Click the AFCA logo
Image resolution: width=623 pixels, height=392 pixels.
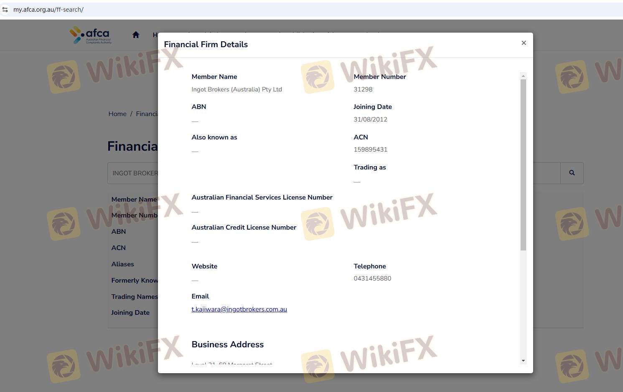pos(91,35)
